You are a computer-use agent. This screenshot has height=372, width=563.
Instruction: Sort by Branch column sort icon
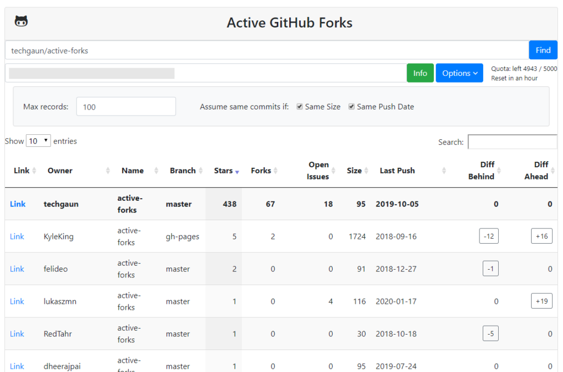tap(201, 171)
